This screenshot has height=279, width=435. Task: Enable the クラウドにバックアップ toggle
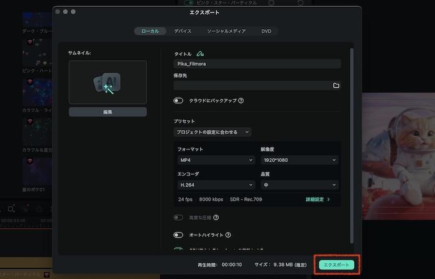click(x=178, y=100)
